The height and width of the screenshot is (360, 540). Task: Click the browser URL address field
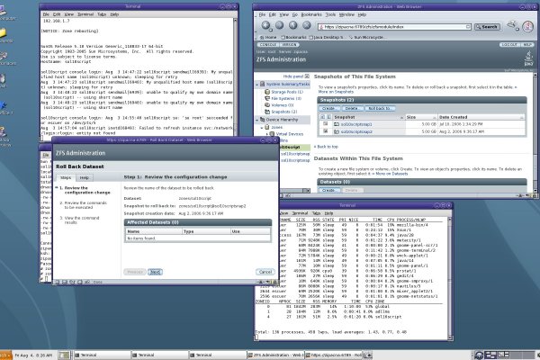(385, 27)
